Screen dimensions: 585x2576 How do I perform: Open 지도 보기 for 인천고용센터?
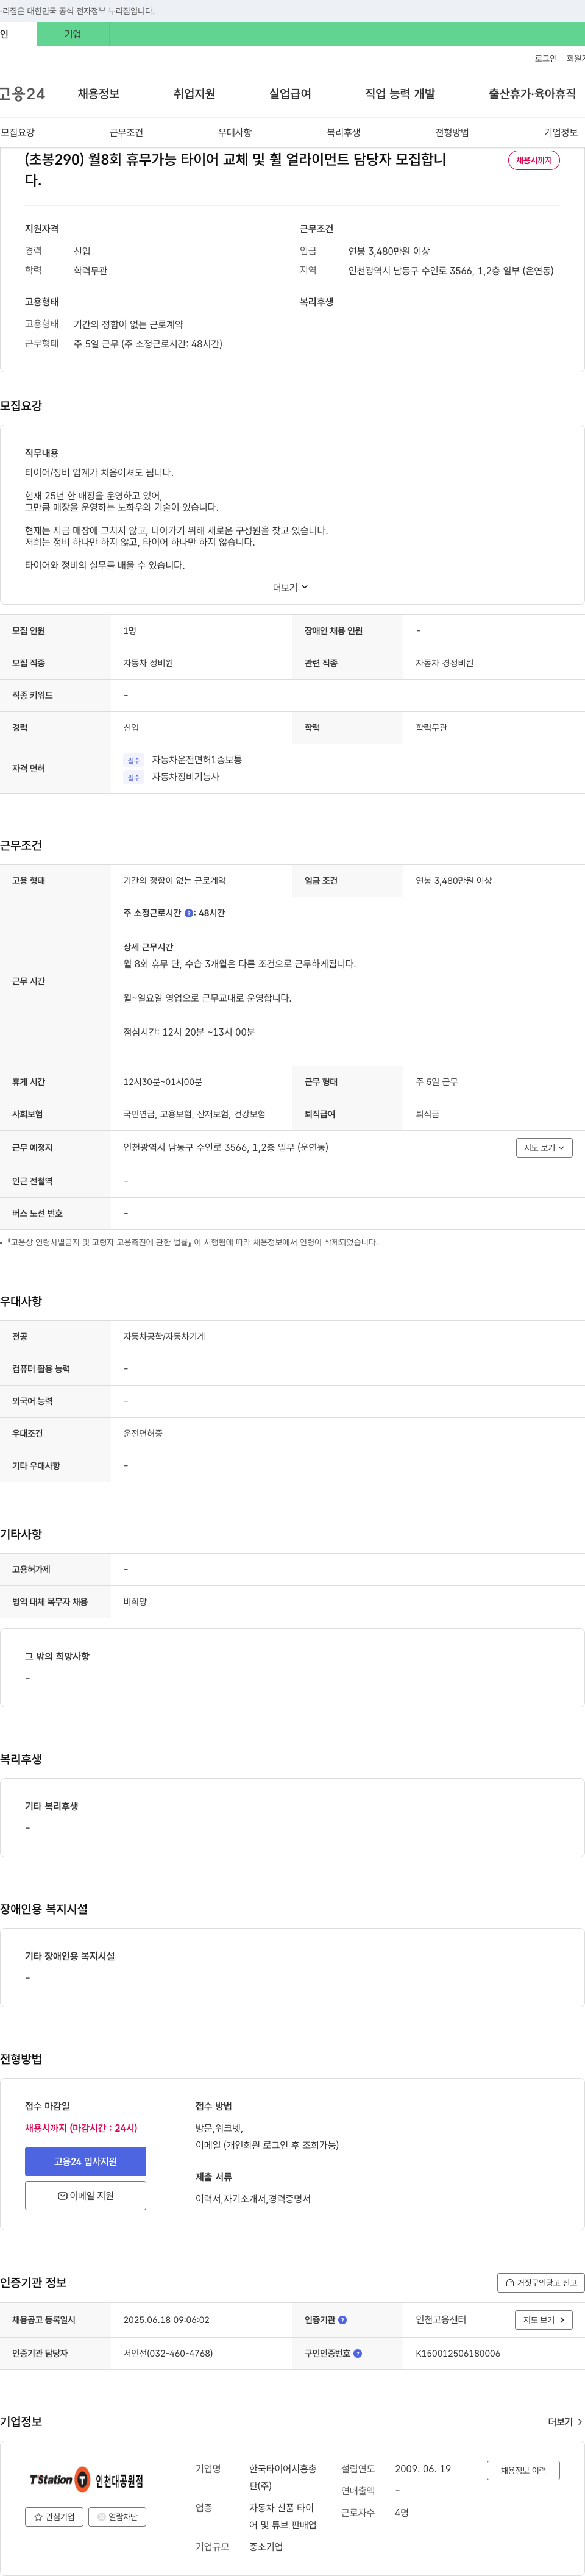pyautogui.click(x=544, y=2320)
